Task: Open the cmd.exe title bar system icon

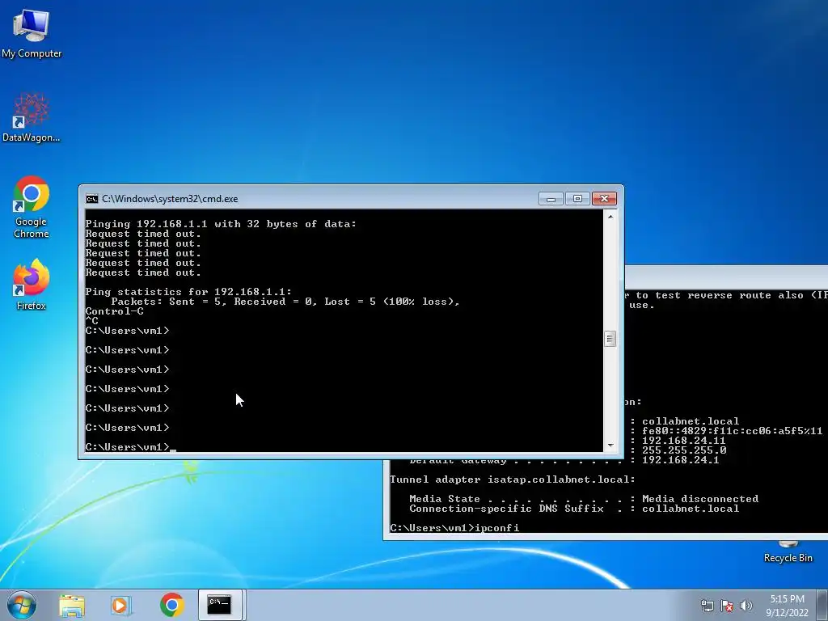Action: coord(92,199)
